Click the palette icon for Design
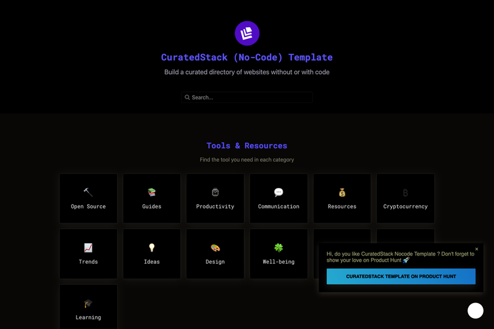494x329 pixels. coord(215,248)
